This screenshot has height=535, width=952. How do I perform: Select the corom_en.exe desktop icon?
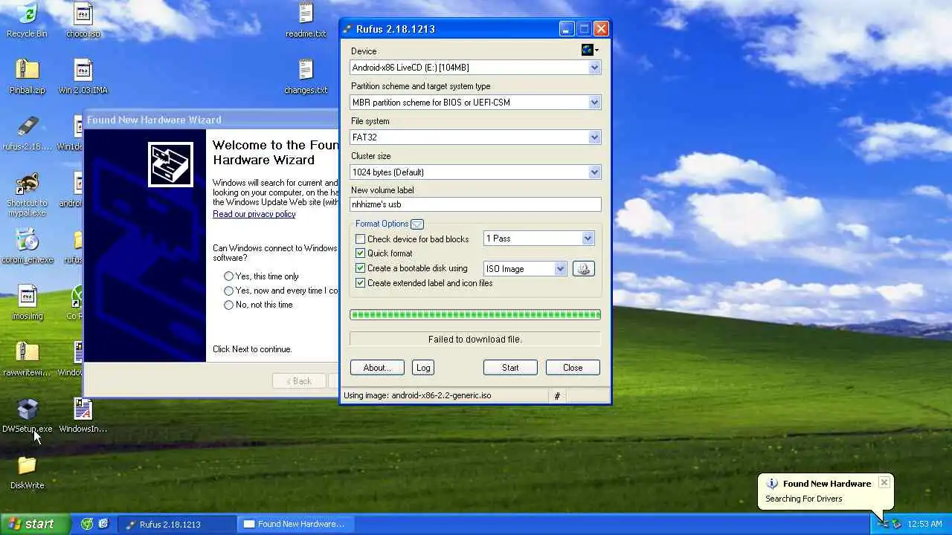(27, 246)
